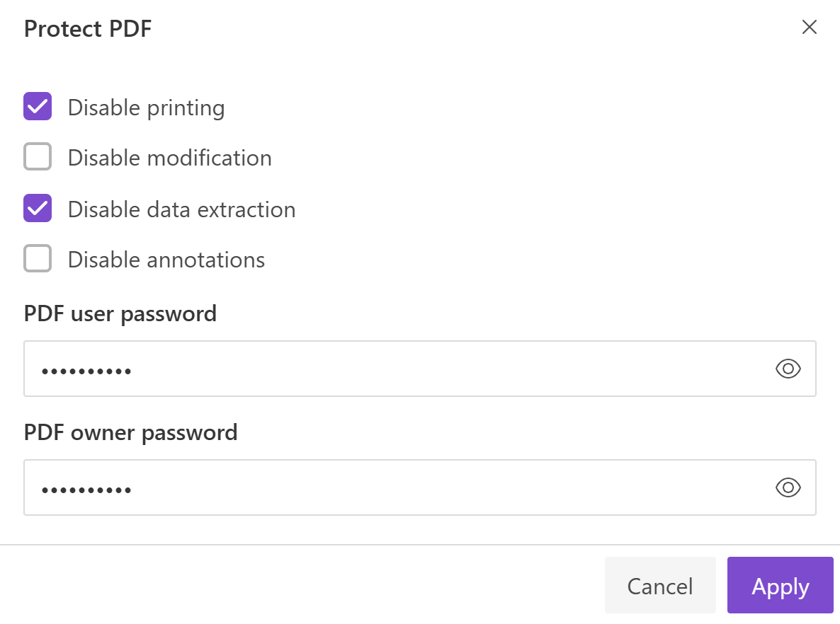Cancel the Protect PDF dialog
Screen dimensions: 840x624
[x=660, y=585]
